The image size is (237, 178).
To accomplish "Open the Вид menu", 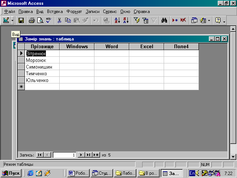I will coord(40,11).
